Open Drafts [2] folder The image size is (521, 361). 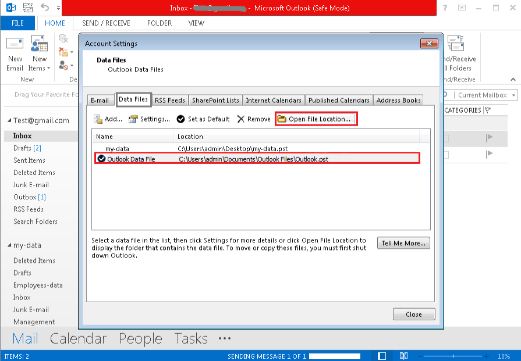27,148
